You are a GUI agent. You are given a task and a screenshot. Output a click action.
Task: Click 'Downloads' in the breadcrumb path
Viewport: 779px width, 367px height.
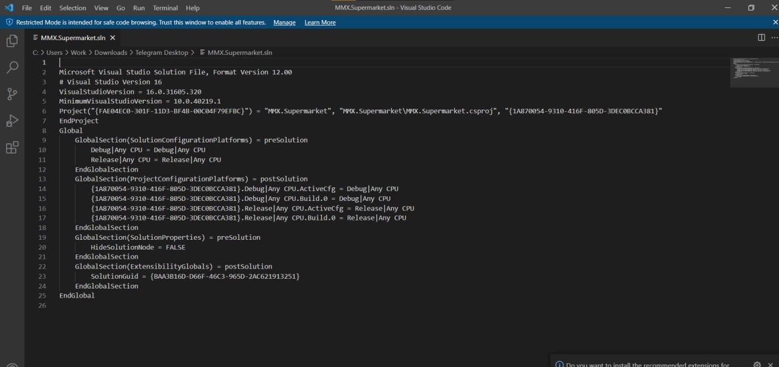click(x=111, y=52)
